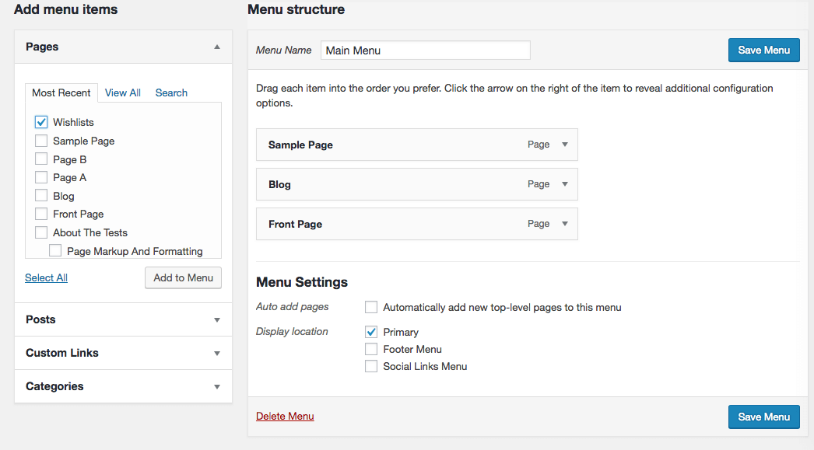Expand the Custom Links panel

coord(217,353)
